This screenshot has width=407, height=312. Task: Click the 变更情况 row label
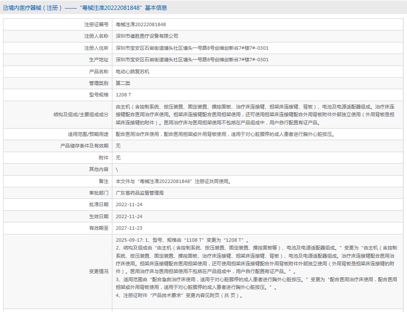click(99, 271)
